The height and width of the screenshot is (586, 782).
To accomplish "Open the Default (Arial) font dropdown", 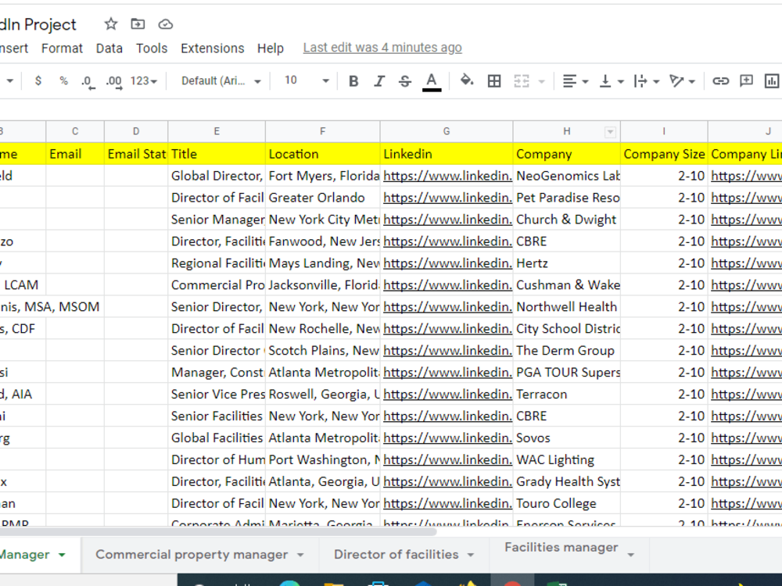I will 221,80.
